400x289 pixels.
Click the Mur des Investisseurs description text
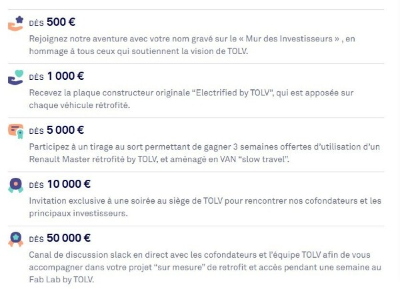(192, 45)
